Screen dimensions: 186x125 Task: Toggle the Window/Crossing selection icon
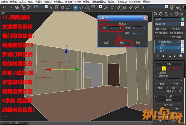[68, 7]
